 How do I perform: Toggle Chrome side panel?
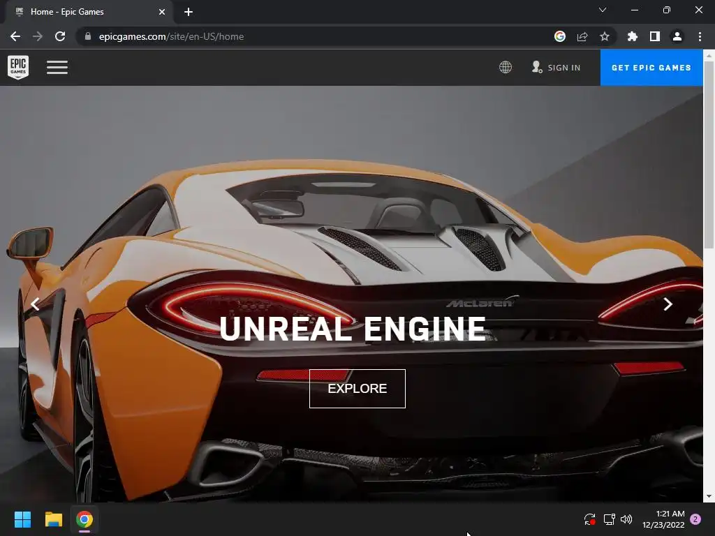point(655,36)
